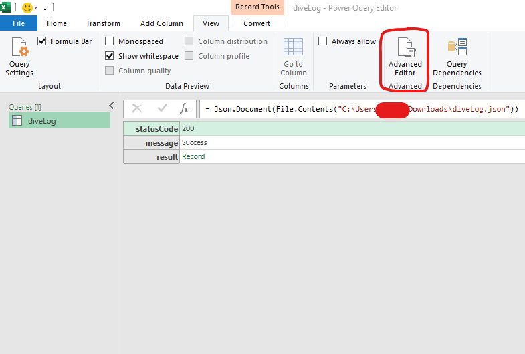Switch to the Home tab
This screenshot has height=354, width=525.
pos(57,23)
